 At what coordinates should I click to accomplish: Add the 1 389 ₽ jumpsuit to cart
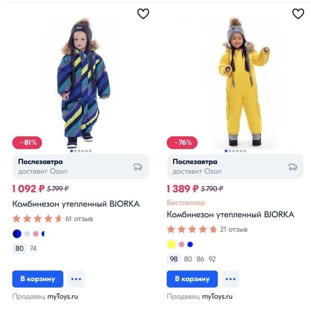coord(192,279)
